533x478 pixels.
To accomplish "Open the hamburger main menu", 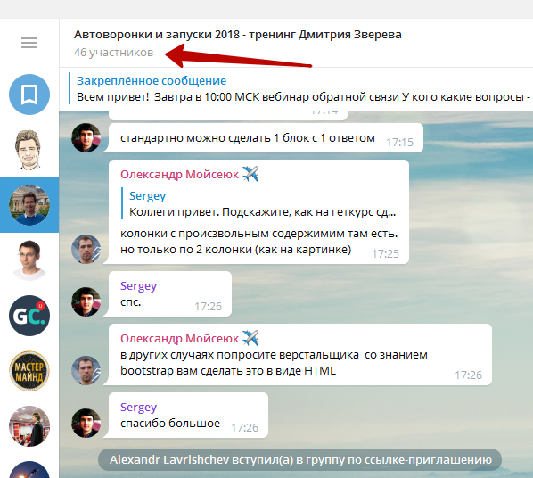I will [x=29, y=43].
